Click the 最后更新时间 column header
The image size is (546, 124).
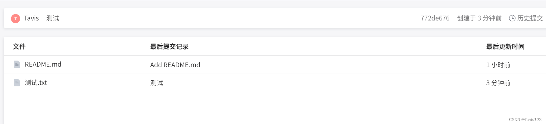click(x=505, y=47)
